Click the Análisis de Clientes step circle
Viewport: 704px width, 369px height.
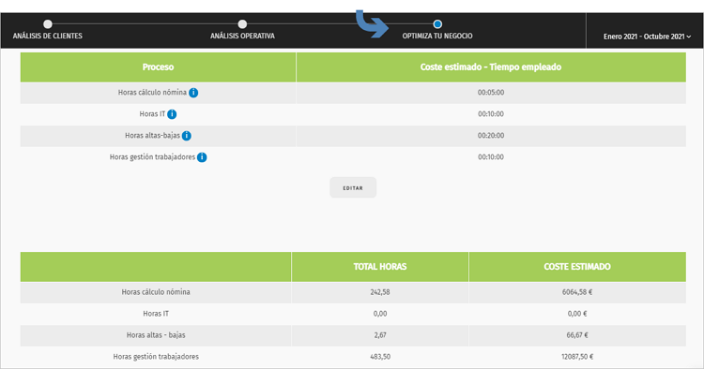point(48,23)
